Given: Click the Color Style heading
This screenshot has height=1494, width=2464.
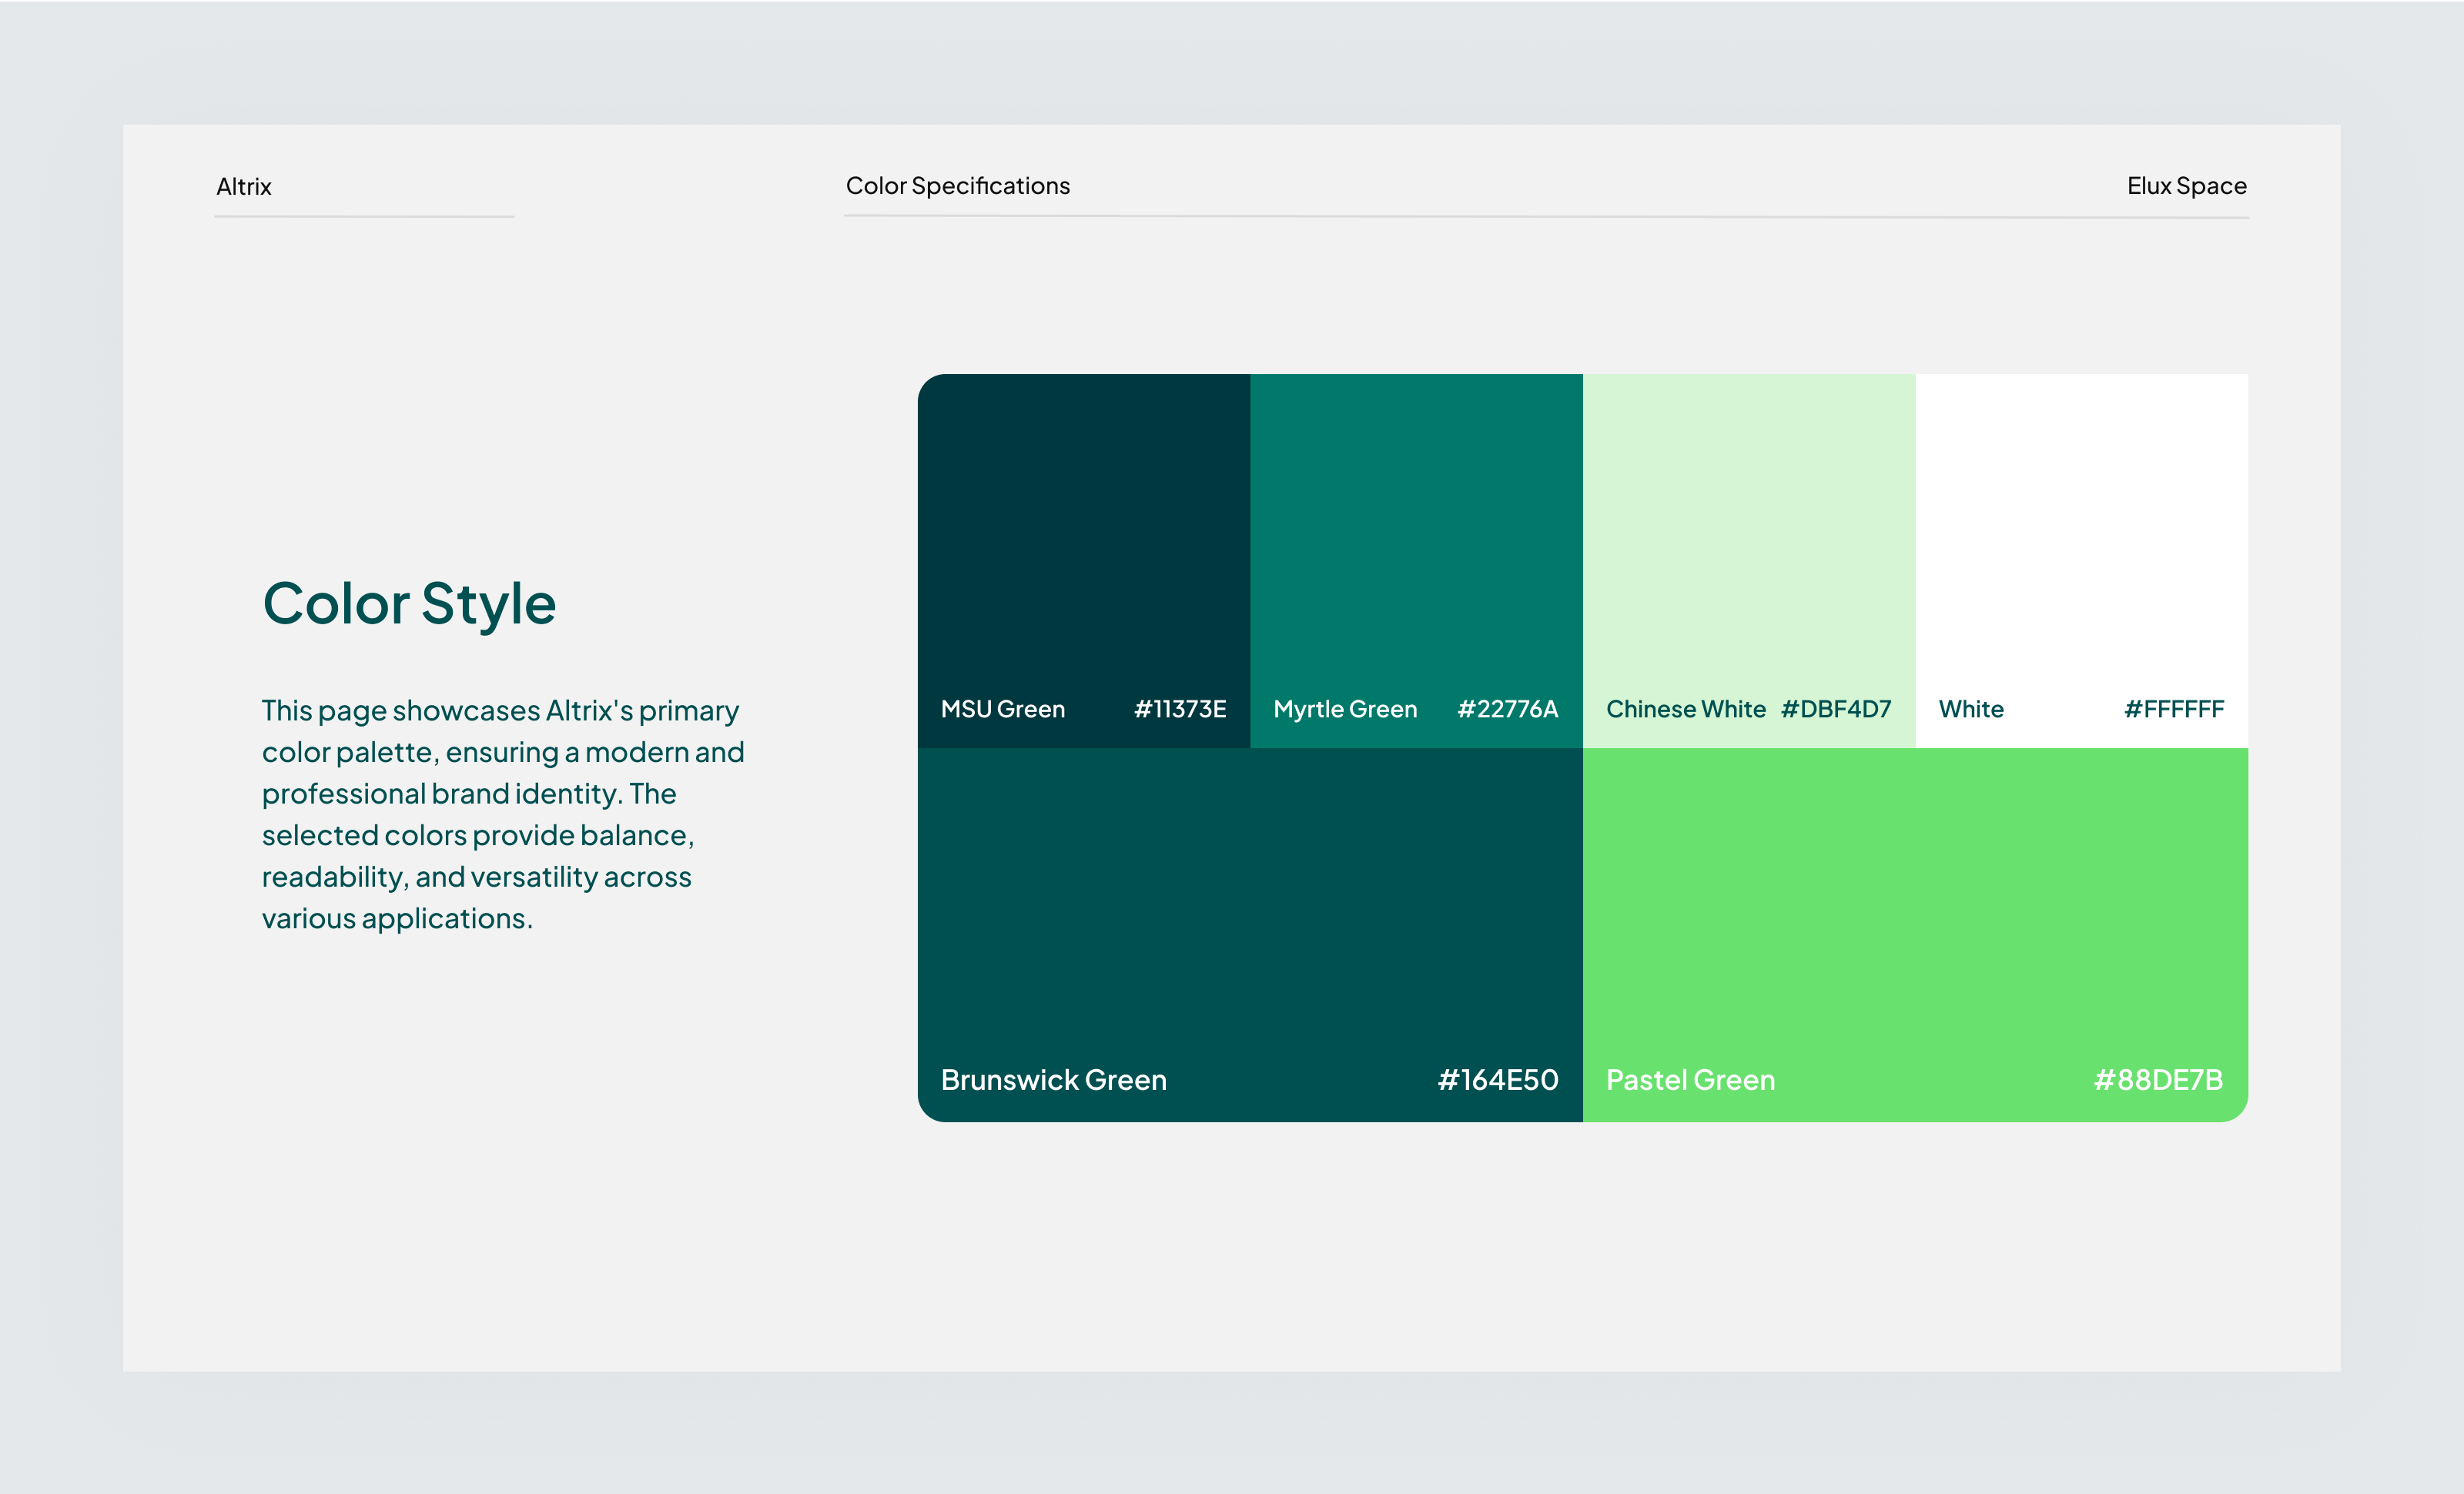Looking at the screenshot, I should [410, 602].
